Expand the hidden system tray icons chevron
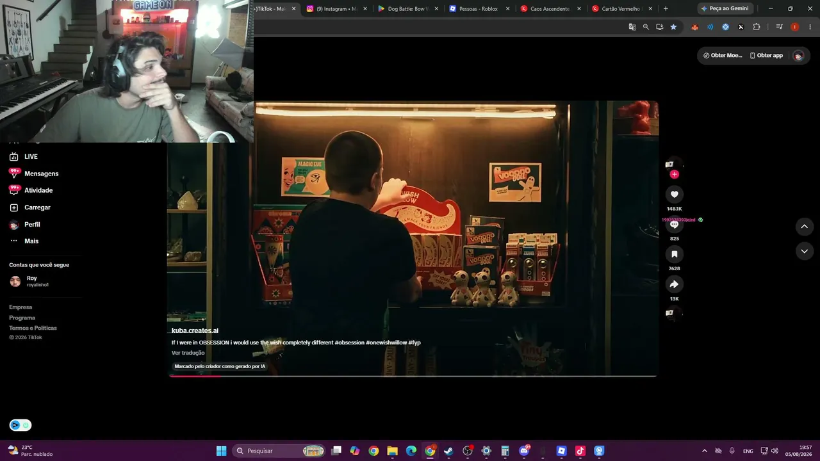820x461 pixels. [705, 451]
